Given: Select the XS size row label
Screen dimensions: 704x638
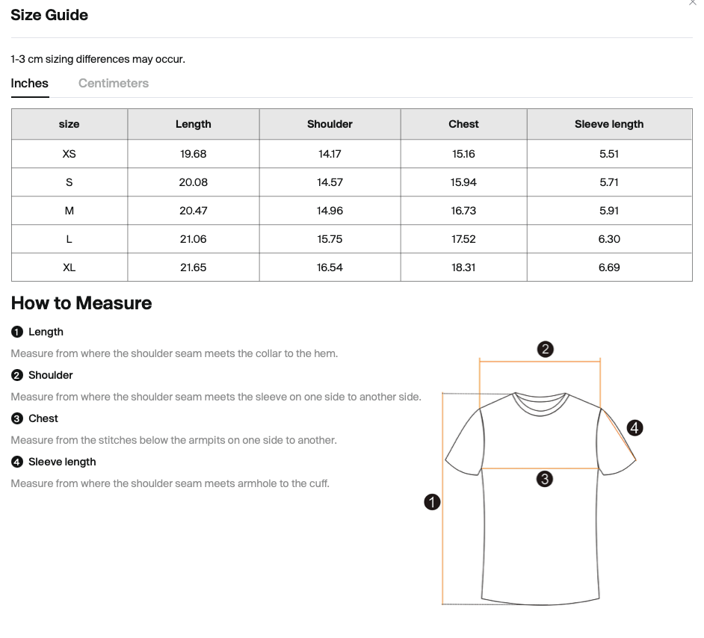Looking at the screenshot, I should (70, 154).
